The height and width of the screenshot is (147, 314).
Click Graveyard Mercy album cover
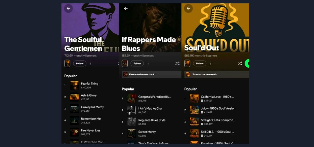[x=74, y=109]
